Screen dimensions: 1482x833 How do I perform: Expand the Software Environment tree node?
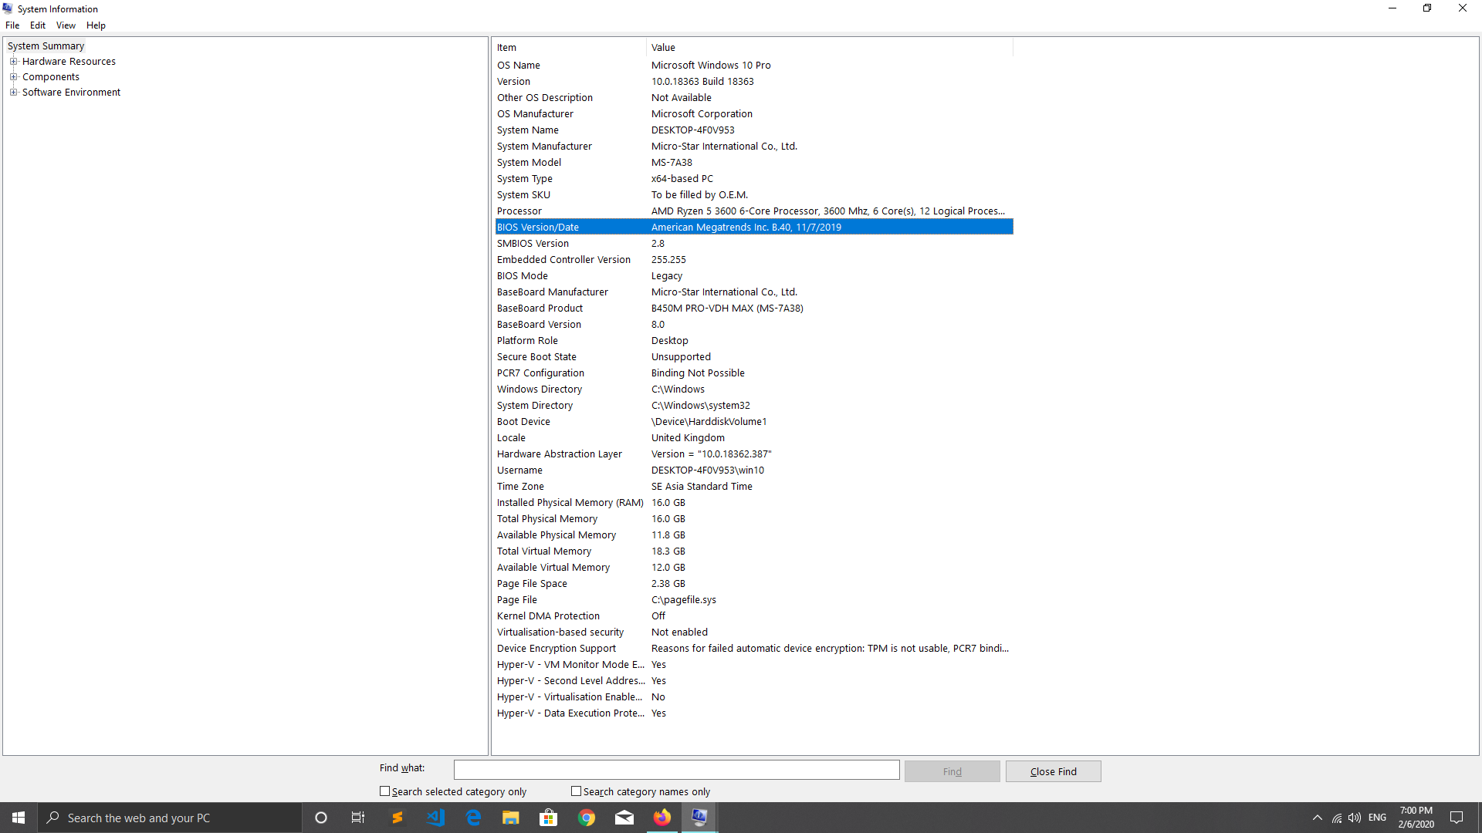pos(13,93)
